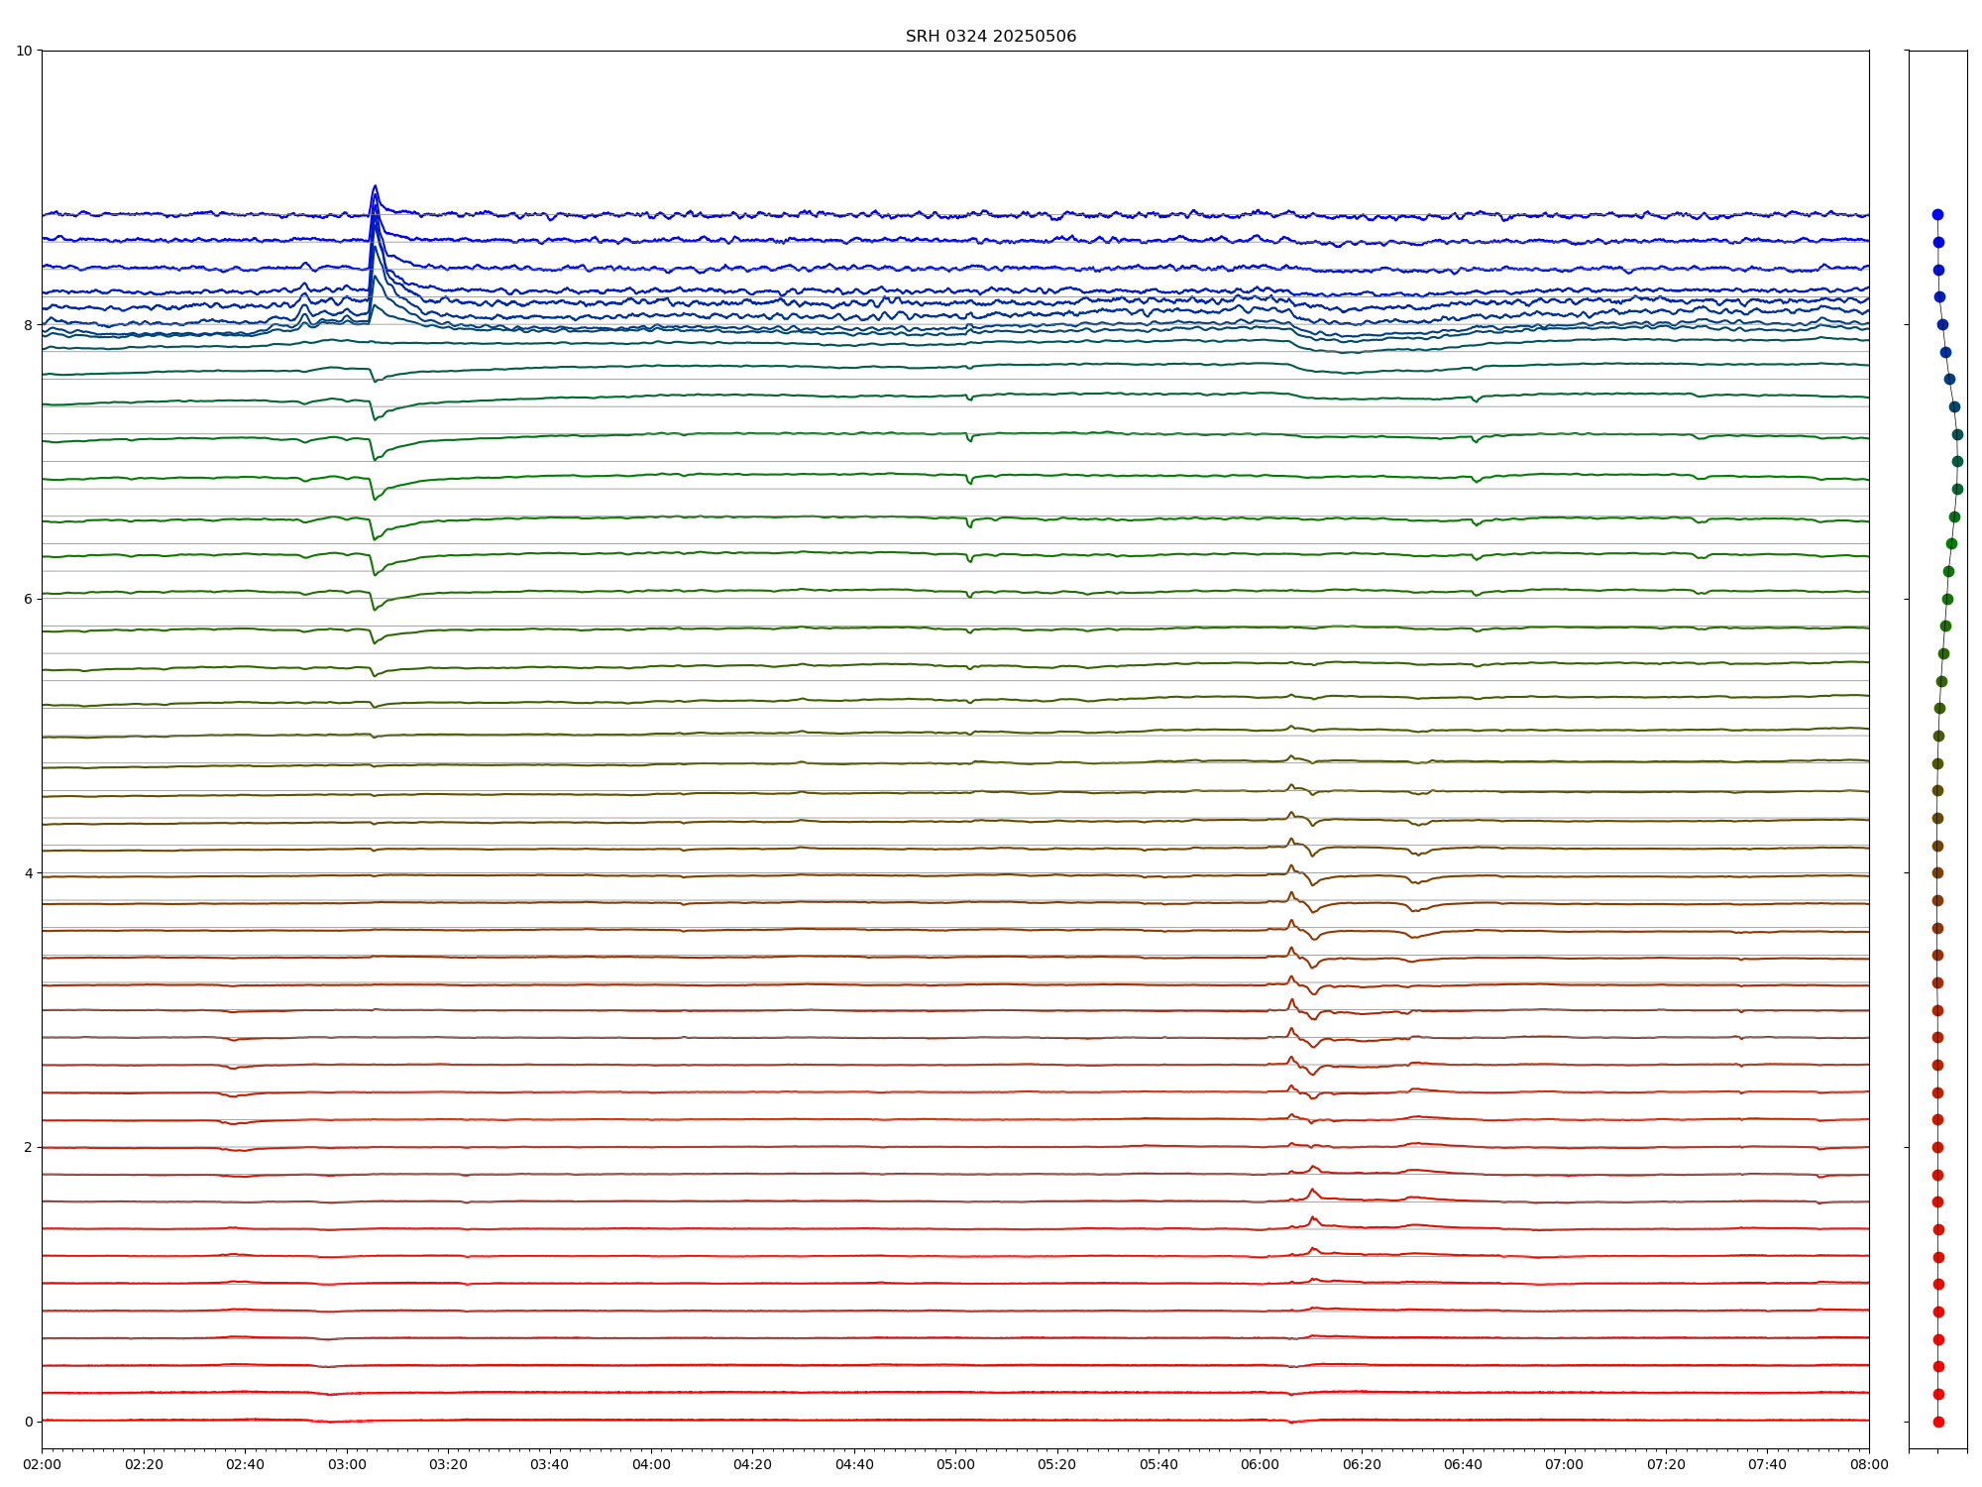Click the 06:40 time axis label
The height and width of the screenshot is (1487, 1982).
[x=1463, y=1464]
